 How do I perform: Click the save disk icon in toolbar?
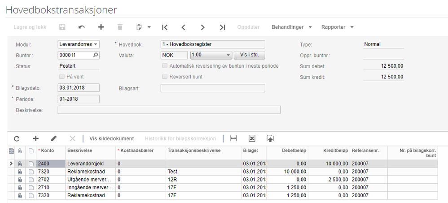(x=62, y=27)
